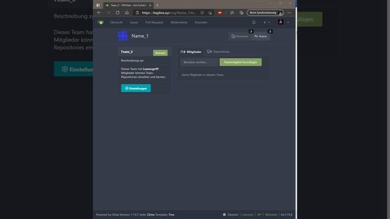Open the Issues navigation item
The image size is (390, 219).
(x=134, y=23)
